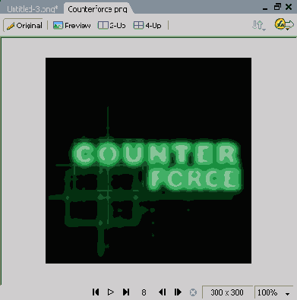Switch to the Untitled-3.png document tab
The width and height of the screenshot is (297, 300).
(x=32, y=9)
